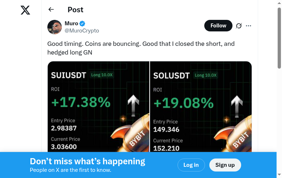Click the "Don't miss what's happening" banner text

(x=87, y=161)
